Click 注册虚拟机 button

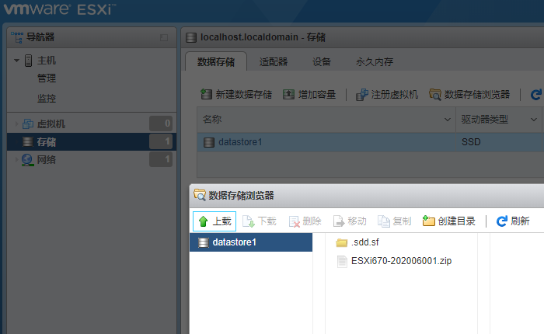[387, 94]
